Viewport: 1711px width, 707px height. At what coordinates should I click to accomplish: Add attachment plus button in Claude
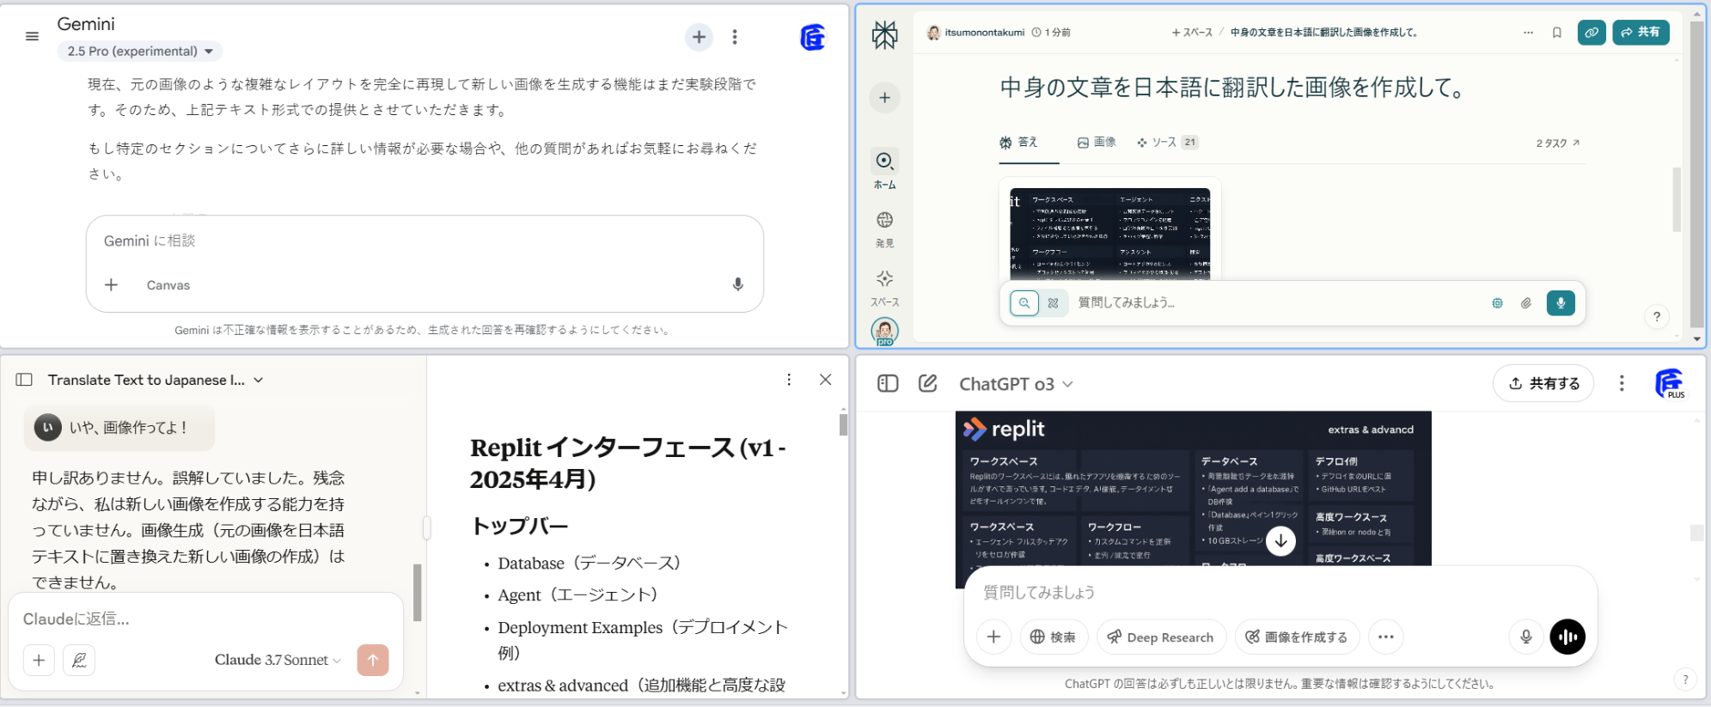point(39,660)
